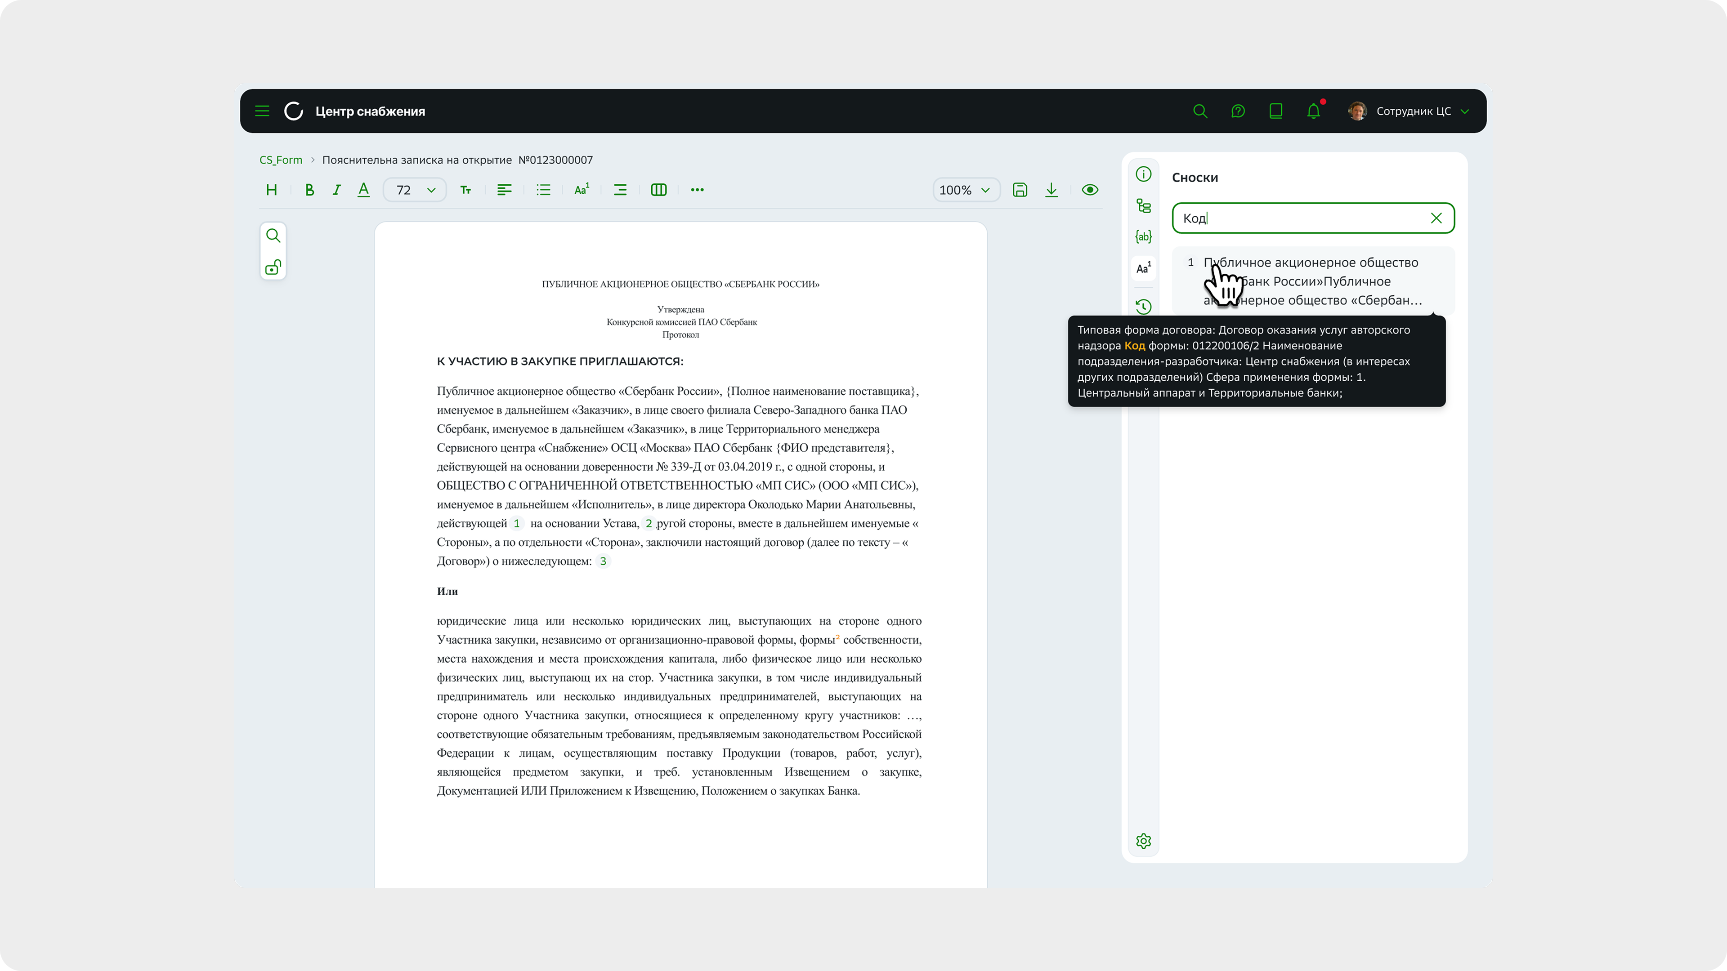
Task: Save the document with floppy icon
Action: click(1020, 190)
